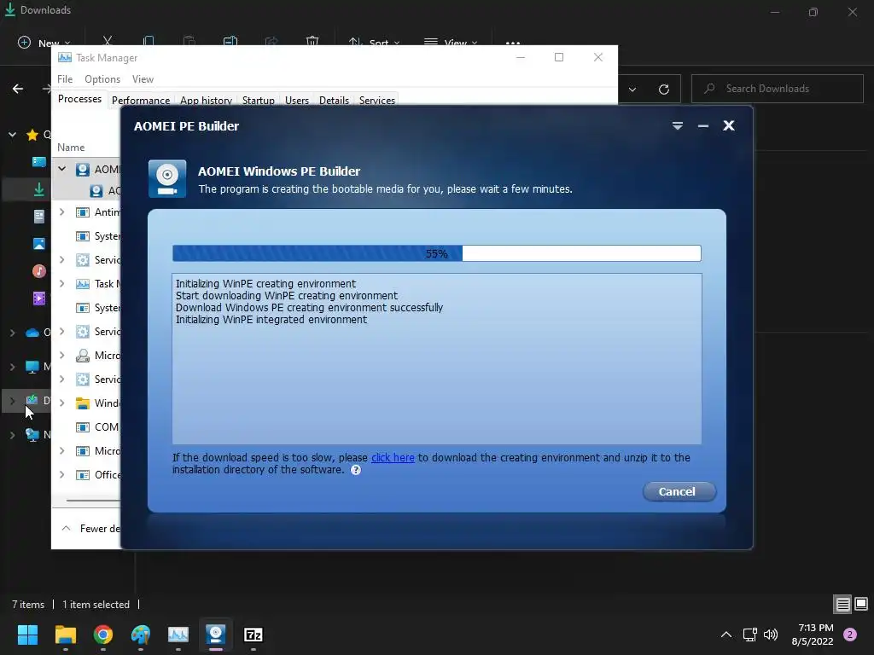Click New button in Explorer toolbar

(x=44, y=43)
